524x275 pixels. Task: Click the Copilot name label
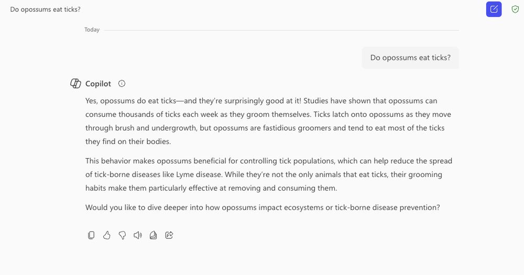(98, 84)
